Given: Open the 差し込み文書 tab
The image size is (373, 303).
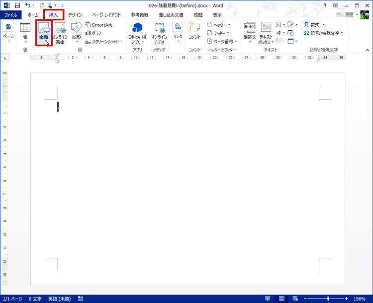Looking at the screenshot, I should [171, 15].
